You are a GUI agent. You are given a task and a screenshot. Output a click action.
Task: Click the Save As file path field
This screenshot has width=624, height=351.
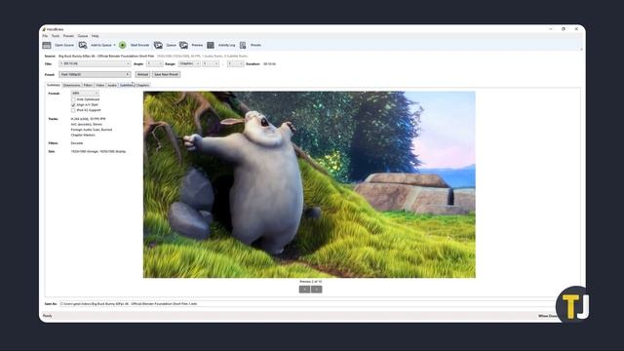(x=307, y=304)
